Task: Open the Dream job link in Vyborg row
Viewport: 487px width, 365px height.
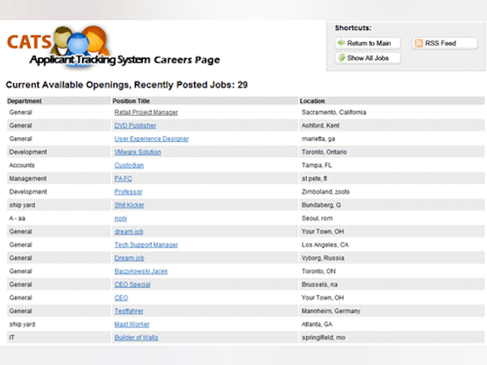Action: (x=129, y=258)
